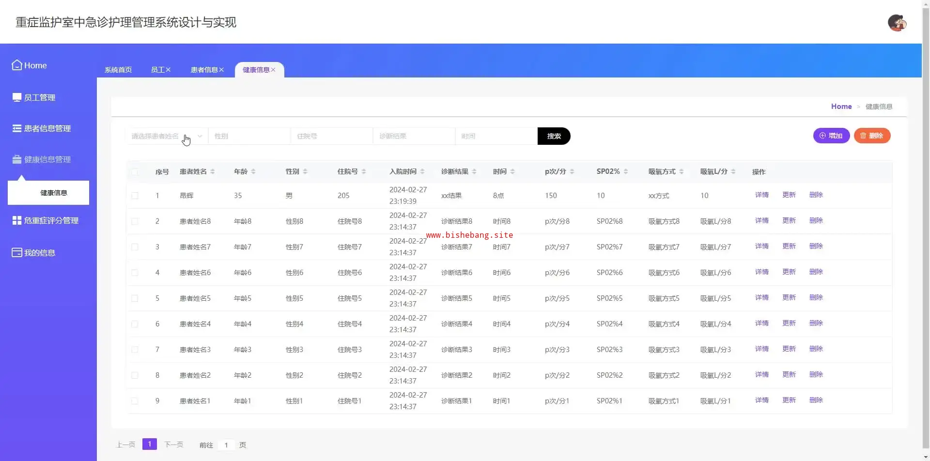Switch to the 系统首页 tab
Image resolution: width=930 pixels, height=461 pixels.
pos(118,70)
